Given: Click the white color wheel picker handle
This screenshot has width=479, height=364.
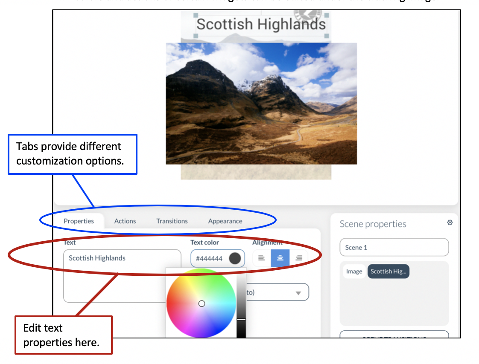Looking at the screenshot, I should point(202,303).
